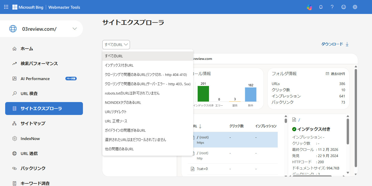The image size is (372, 186).
Task: Click the calendar icon for 過去6か月
Action: (x=327, y=74)
